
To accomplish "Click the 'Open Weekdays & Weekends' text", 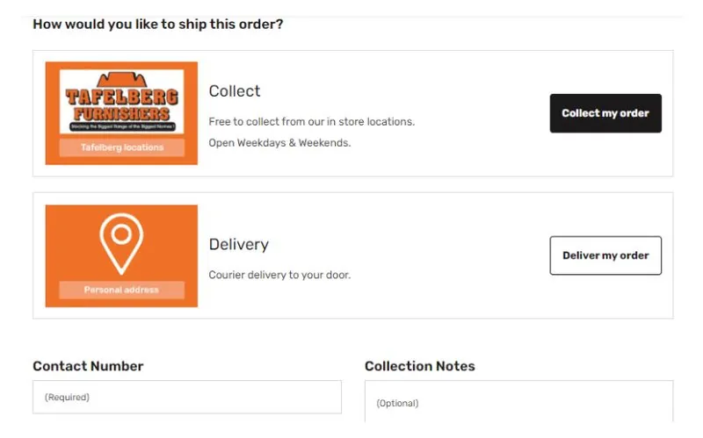I will (x=279, y=142).
